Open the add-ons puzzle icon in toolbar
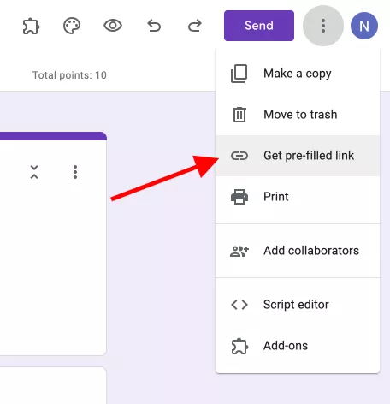The width and height of the screenshot is (390, 404). pos(31,27)
